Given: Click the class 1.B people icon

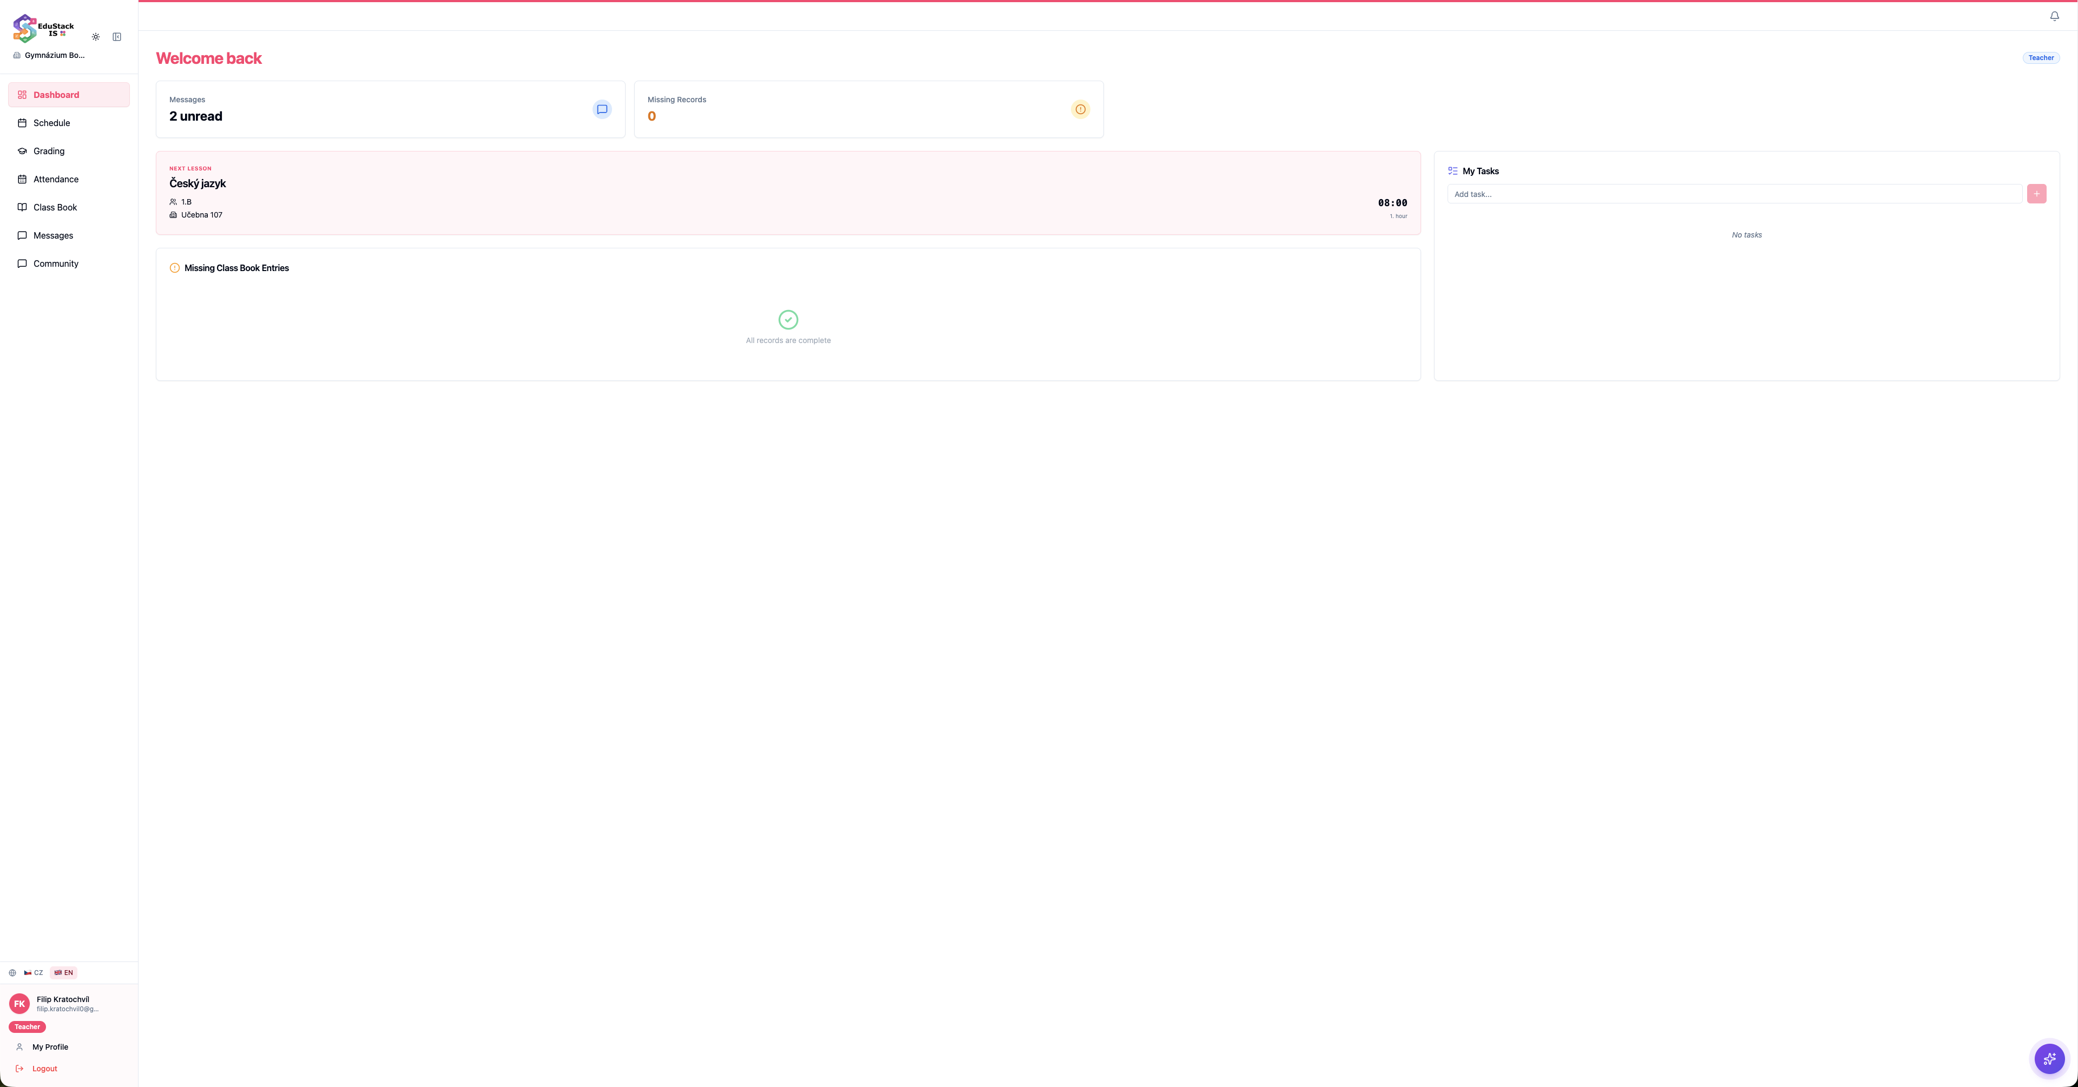Looking at the screenshot, I should point(173,202).
